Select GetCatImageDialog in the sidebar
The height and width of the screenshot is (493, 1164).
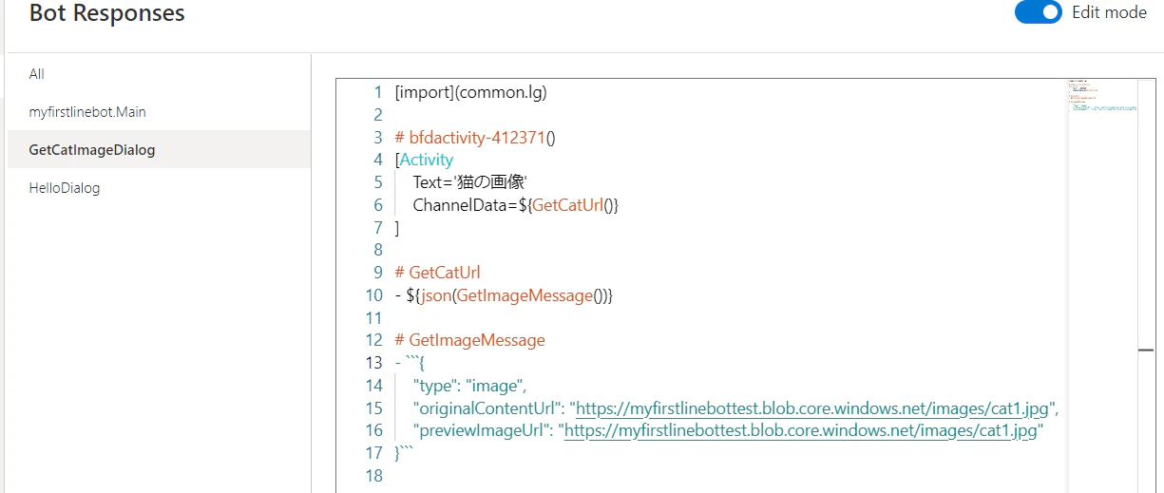point(159,150)
